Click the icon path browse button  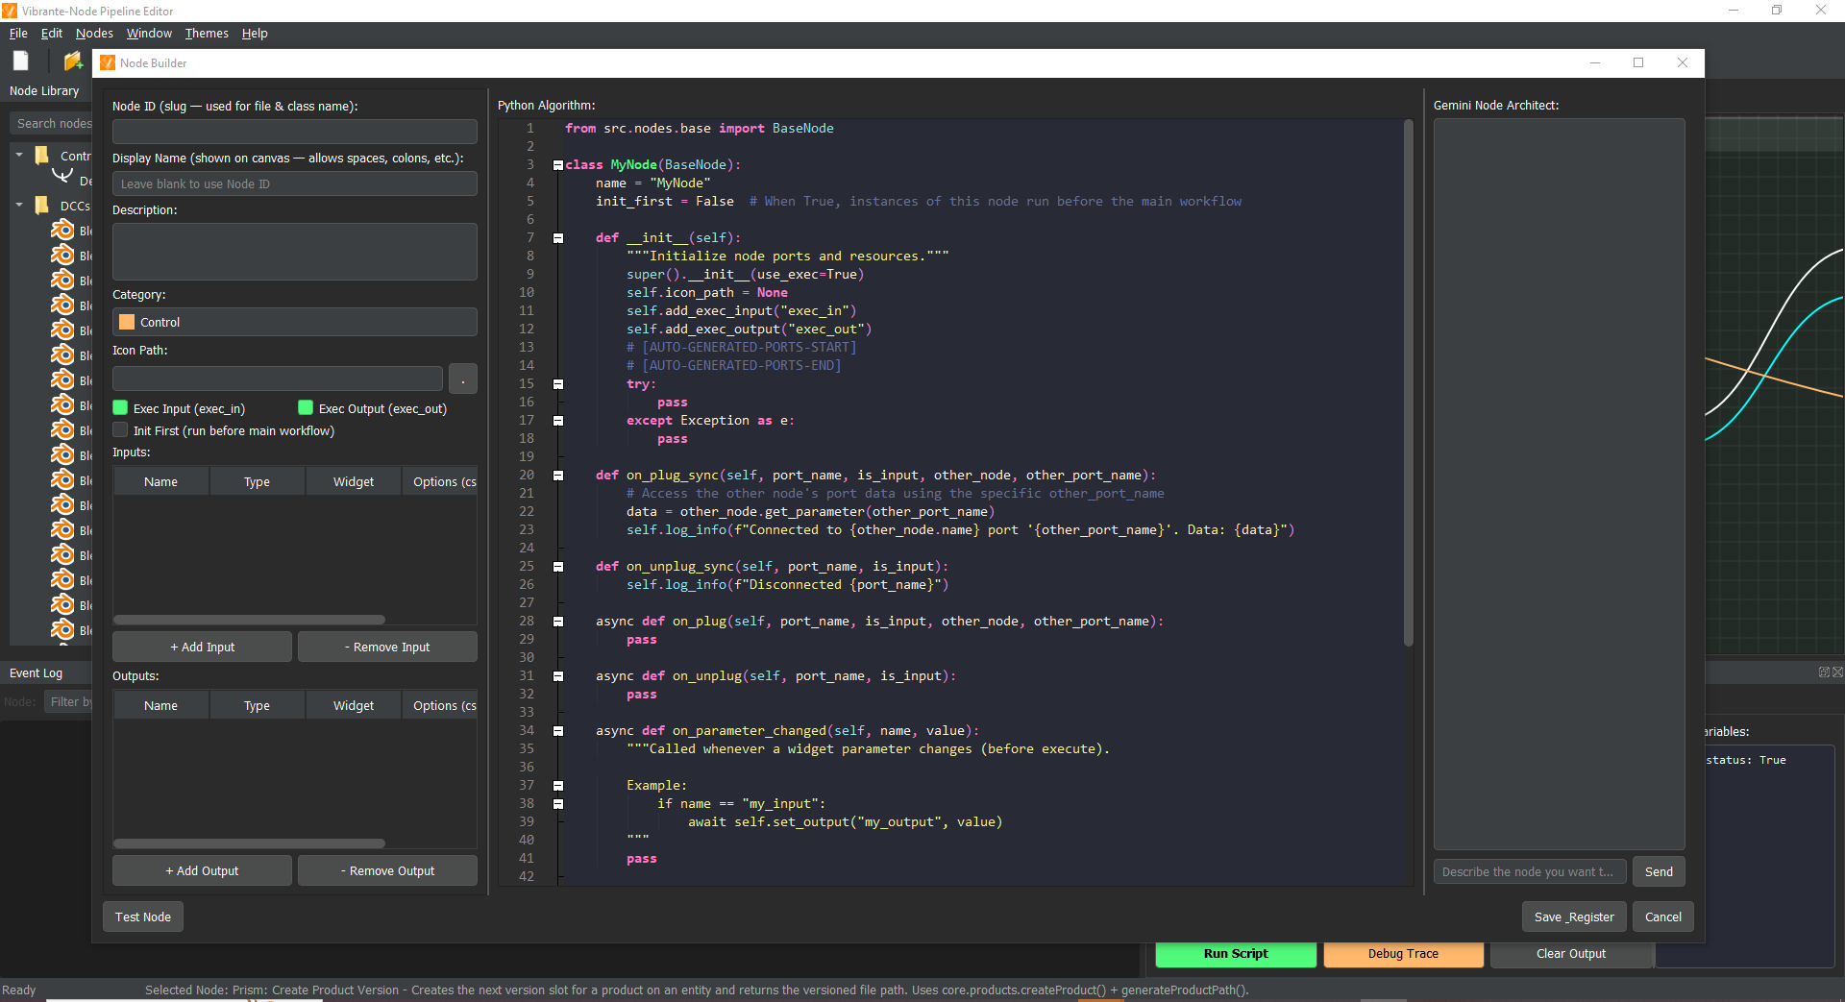tap(463, 379)
